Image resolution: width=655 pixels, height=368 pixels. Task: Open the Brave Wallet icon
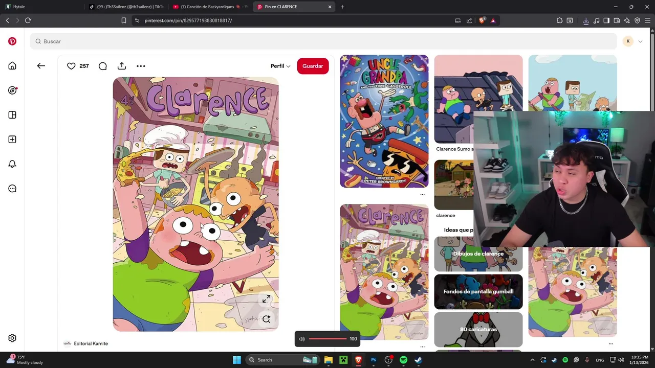coord(617,20)
